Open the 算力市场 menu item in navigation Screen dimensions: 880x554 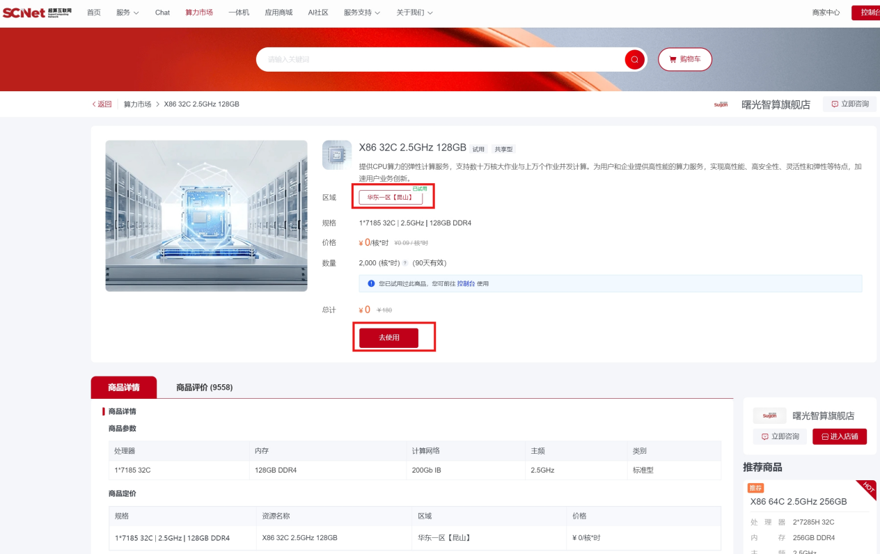[x=199, y=13]
